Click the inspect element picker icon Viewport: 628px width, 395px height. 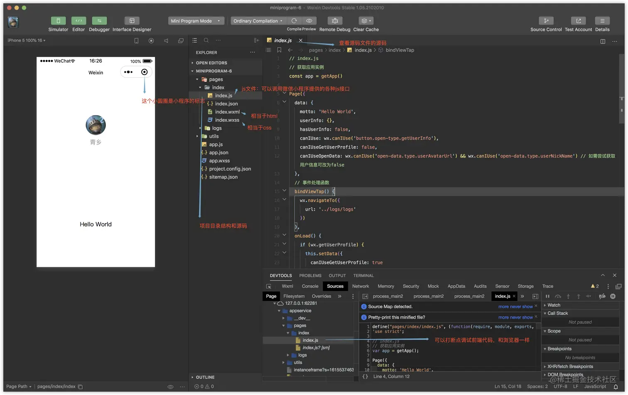tap(269, 286)
